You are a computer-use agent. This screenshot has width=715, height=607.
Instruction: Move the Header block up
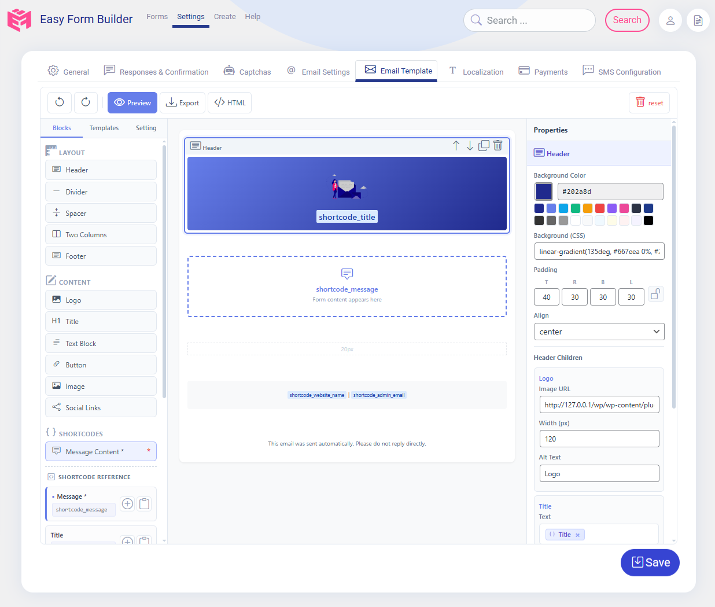pos(456,145)
